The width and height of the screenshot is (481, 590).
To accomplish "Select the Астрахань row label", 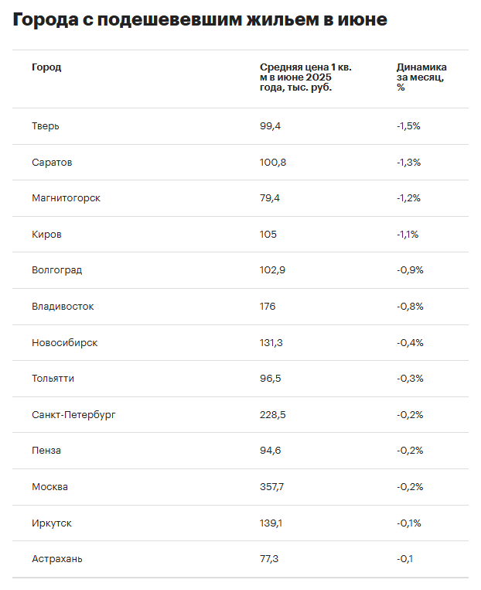I will click(57, 559).
